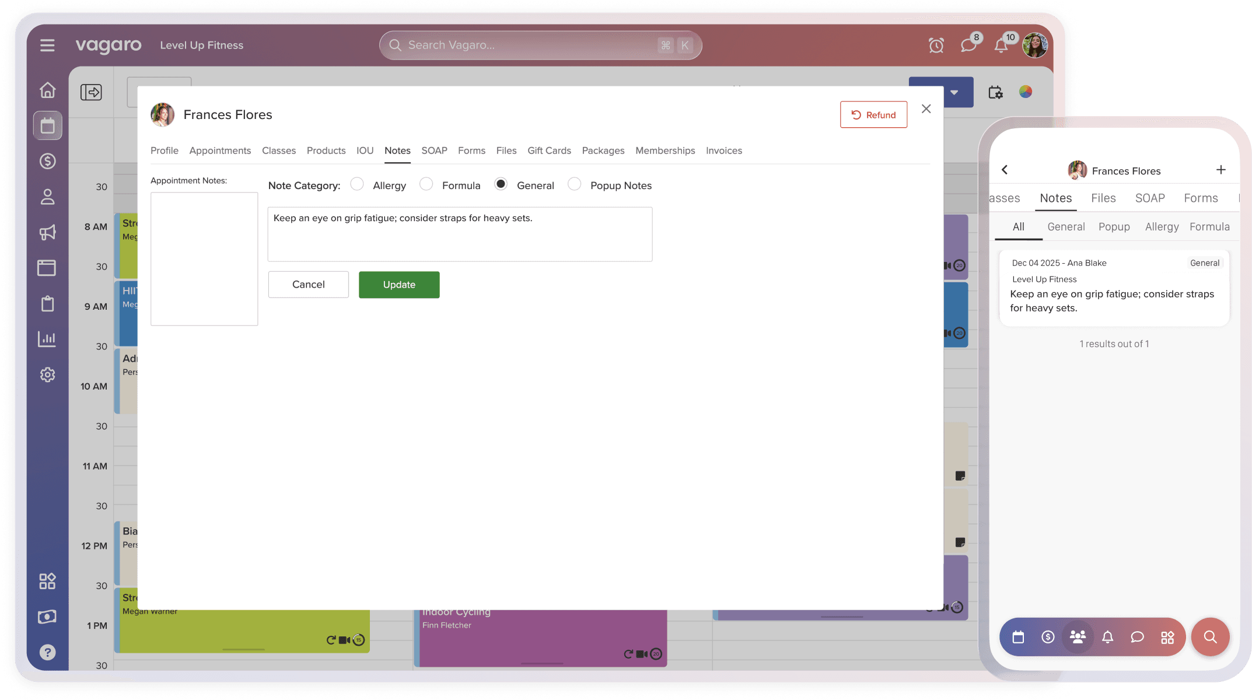Switch to the SOAP tab in dialog

coord(434,150)
